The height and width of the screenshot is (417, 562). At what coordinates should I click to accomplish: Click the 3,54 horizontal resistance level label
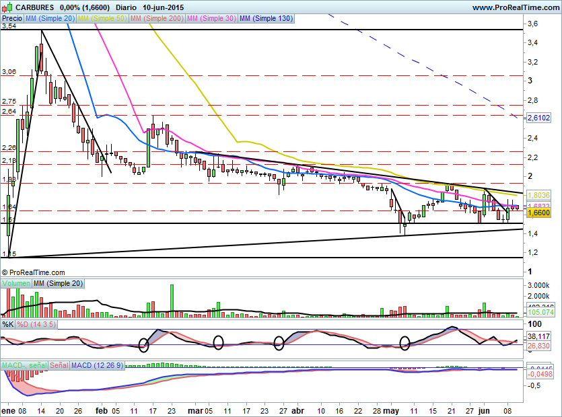pos(9,26)
